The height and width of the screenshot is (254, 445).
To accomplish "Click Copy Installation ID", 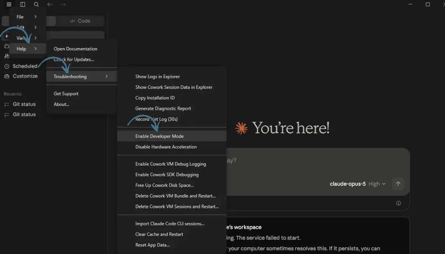I will pyautogui.click(x=172, y=98).
